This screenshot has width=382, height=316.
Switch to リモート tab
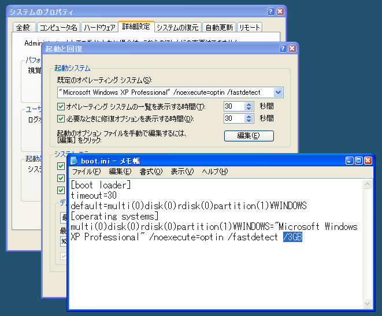pos(250,27)
